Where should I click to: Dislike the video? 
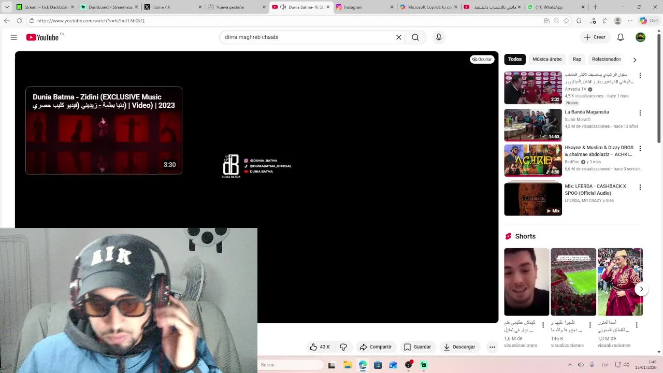point(343,347)
